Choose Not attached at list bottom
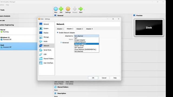Image resolution: width=173 pixels, height=97 pixels. 86,51
